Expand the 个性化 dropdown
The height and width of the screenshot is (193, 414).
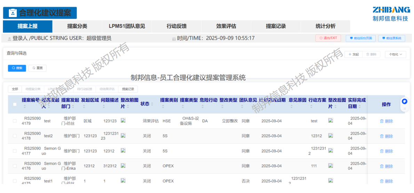[x=395, y=55]
